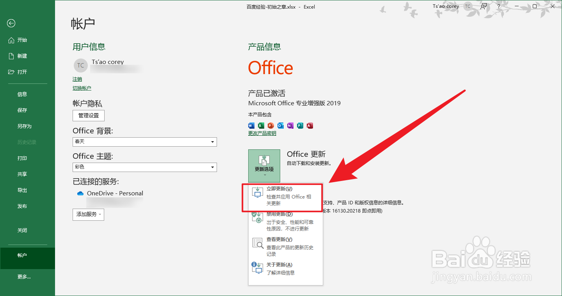Viewport: 562px width, 296px height.
Task: Click the Ts'ao corey name in title bar
Action: coord(446,6)
